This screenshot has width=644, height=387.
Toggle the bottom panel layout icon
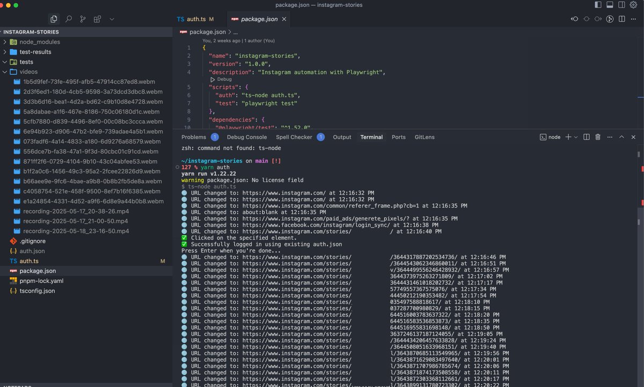[x=610, y=5]
